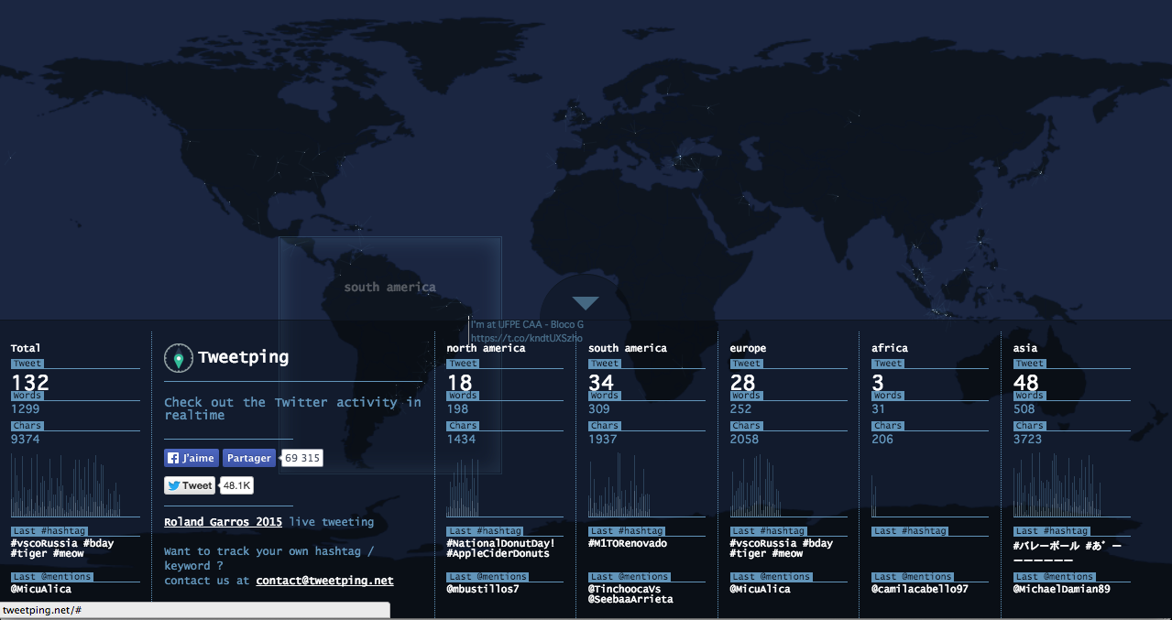
Task: Click the "Partager" share button
Action: pyautogui.click(x=248, y=457)
